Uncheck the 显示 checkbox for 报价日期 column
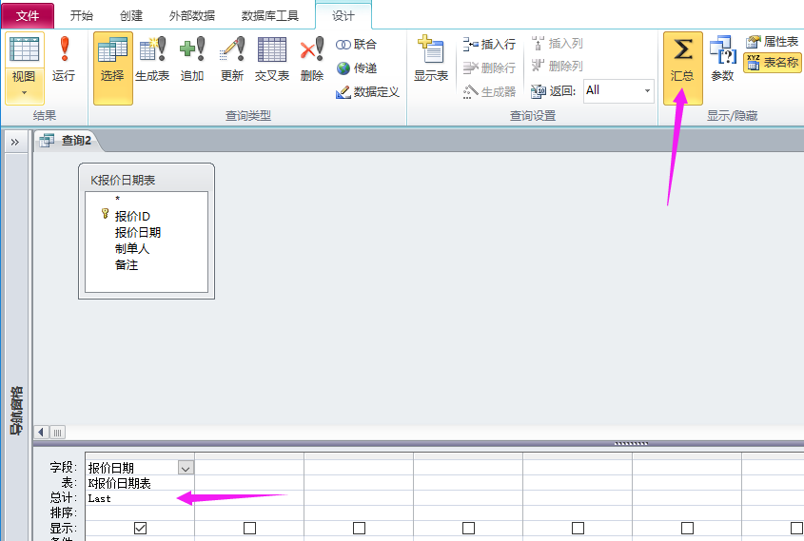The width and height of the screenshot is (804, 541). click(x=140, y=528)
